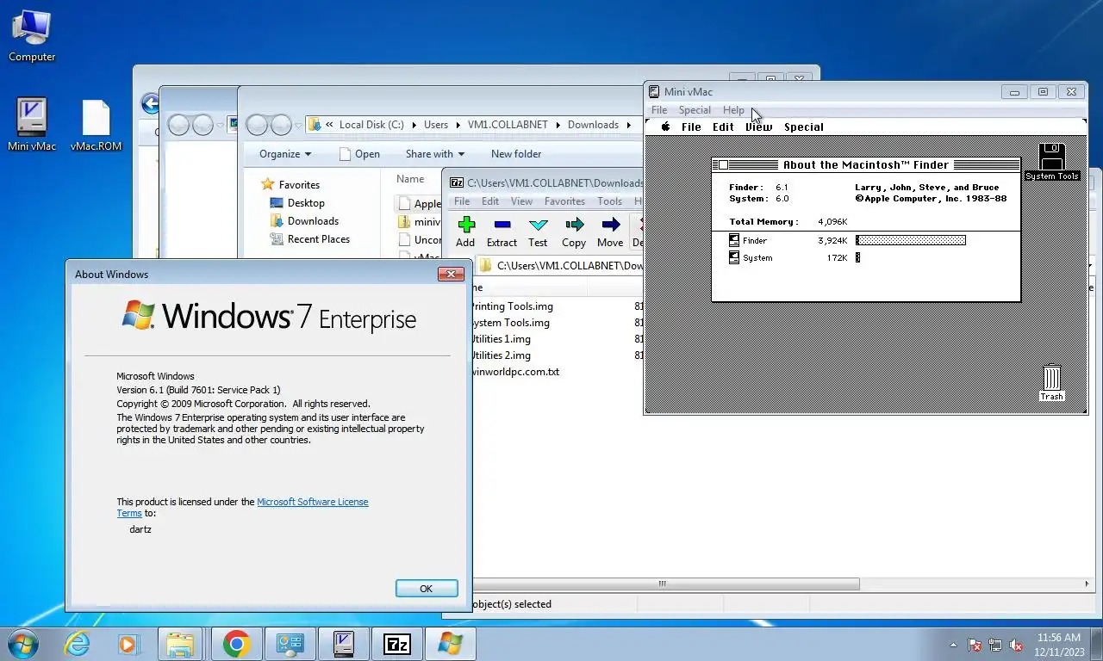This screenshot has width=1103, height=661.
Task: Click the network tray icon
Action: coord(995,645)
